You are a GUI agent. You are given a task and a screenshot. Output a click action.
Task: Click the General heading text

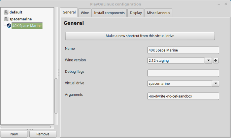[74, 23]
